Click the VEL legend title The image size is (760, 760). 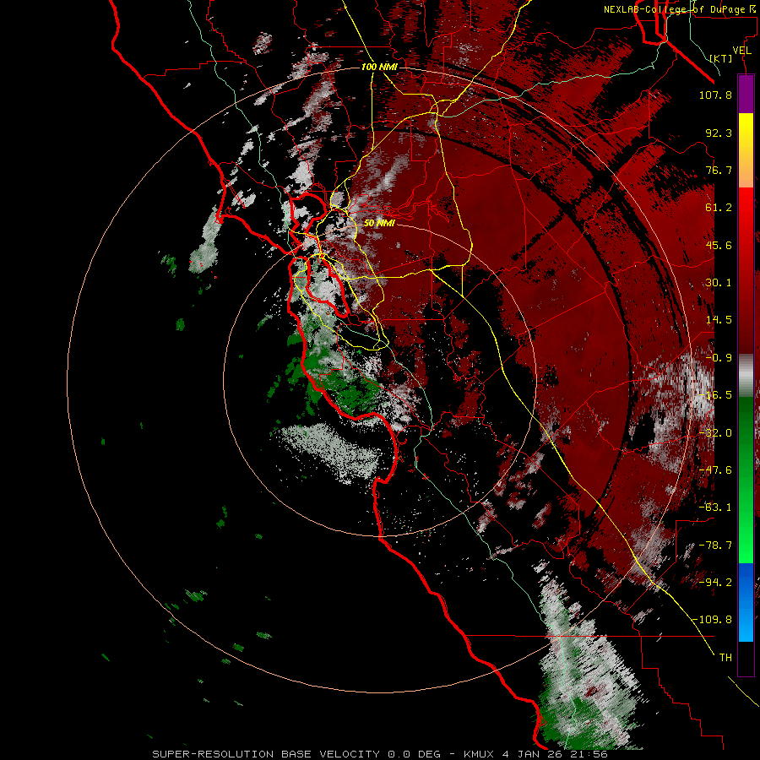[x=741, y=51]
